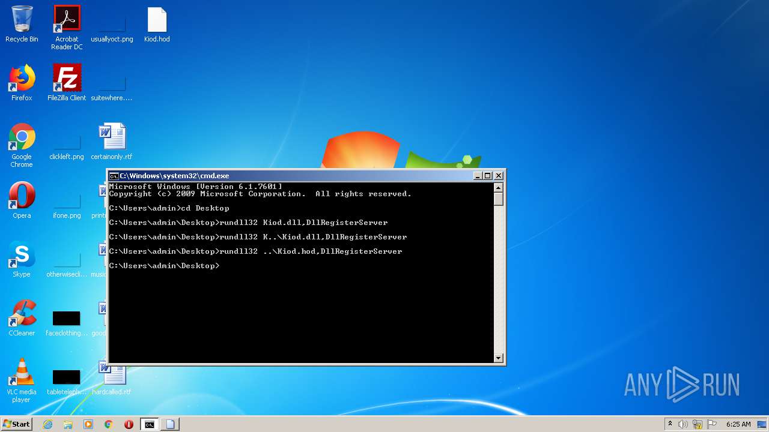Open Windows Media Player taskbar icon
Image resolution: width=769 pixels, height=432 pixels.
tap(88, 424)
